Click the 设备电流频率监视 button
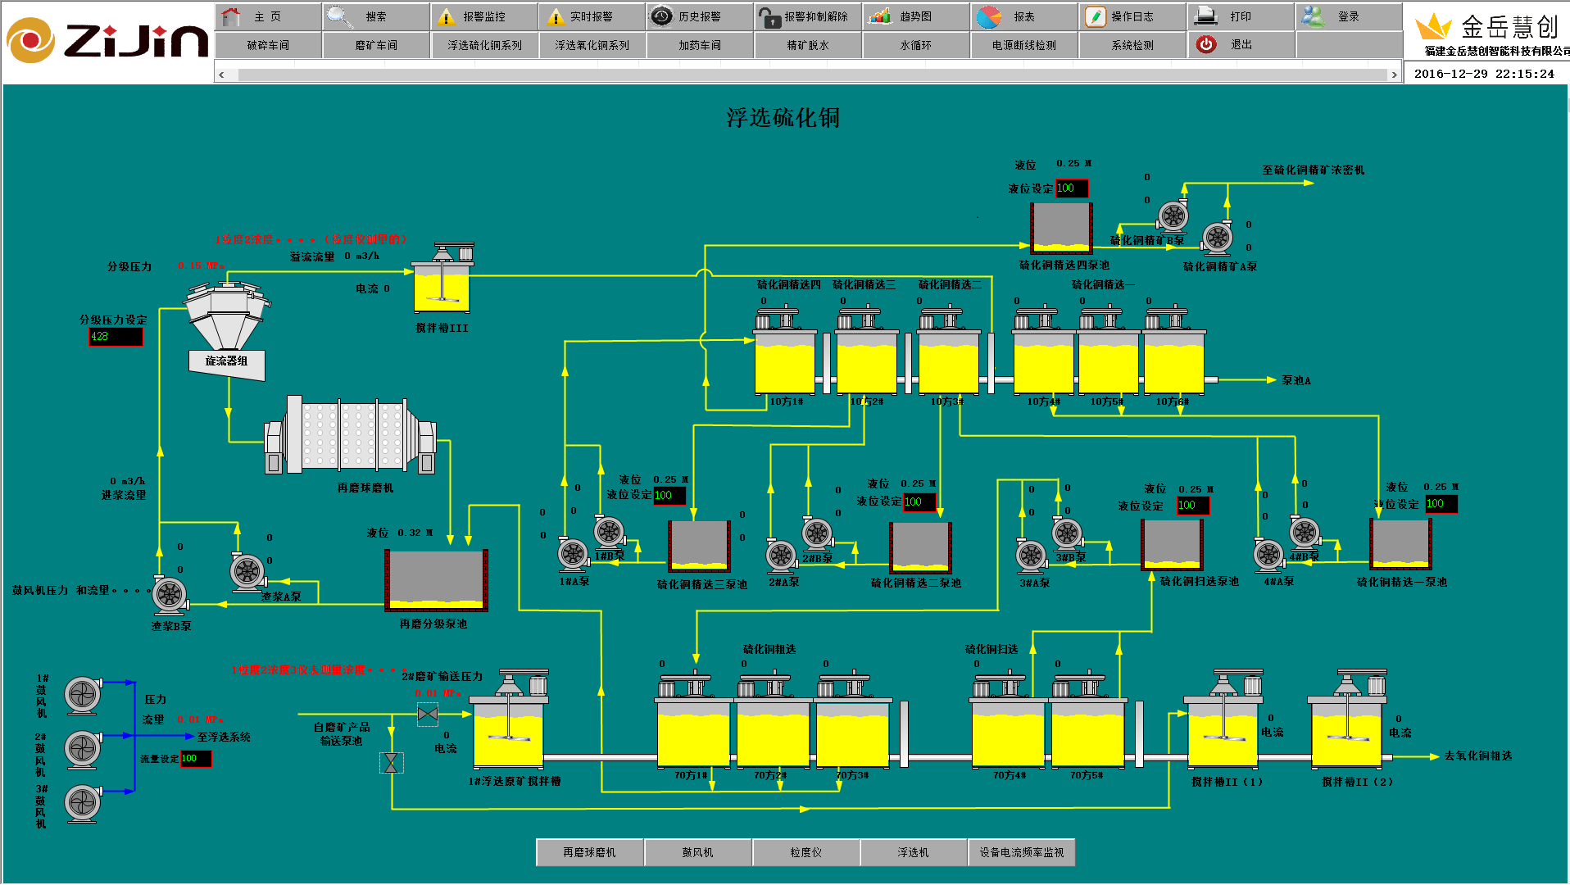The width and height of the screenshot is (1570, 885). (x=1021, y=852)
